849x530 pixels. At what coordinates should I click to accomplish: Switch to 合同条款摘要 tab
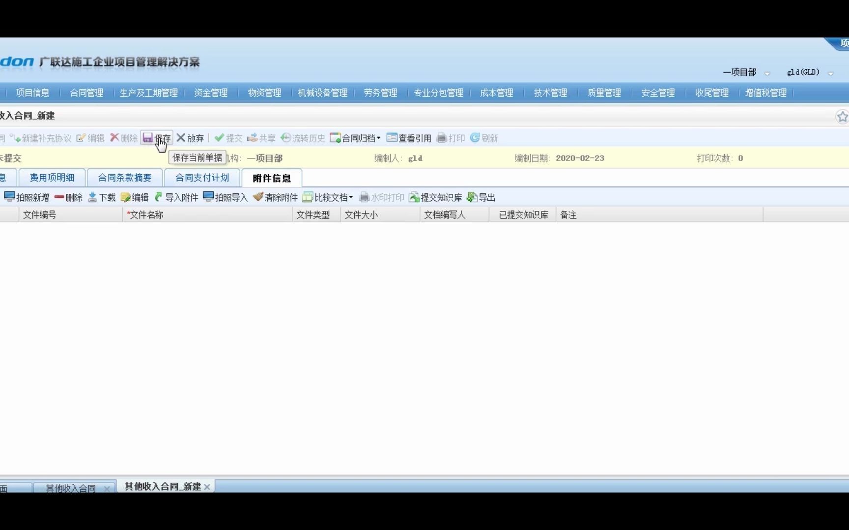[x=125, y=178]
